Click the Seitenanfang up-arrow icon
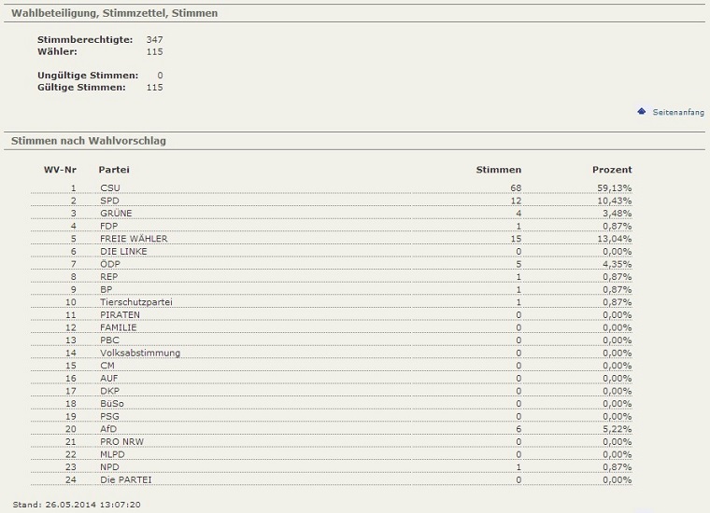The height and width of the screenshot is (513, 710). pos(641,111)
